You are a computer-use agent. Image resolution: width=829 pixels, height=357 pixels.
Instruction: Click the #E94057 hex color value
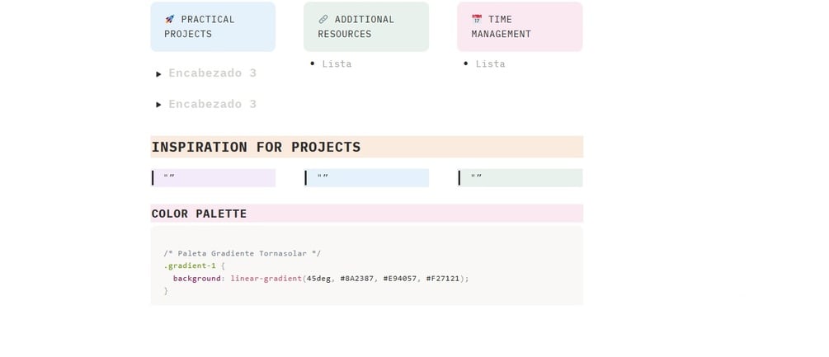pos(400,279)
